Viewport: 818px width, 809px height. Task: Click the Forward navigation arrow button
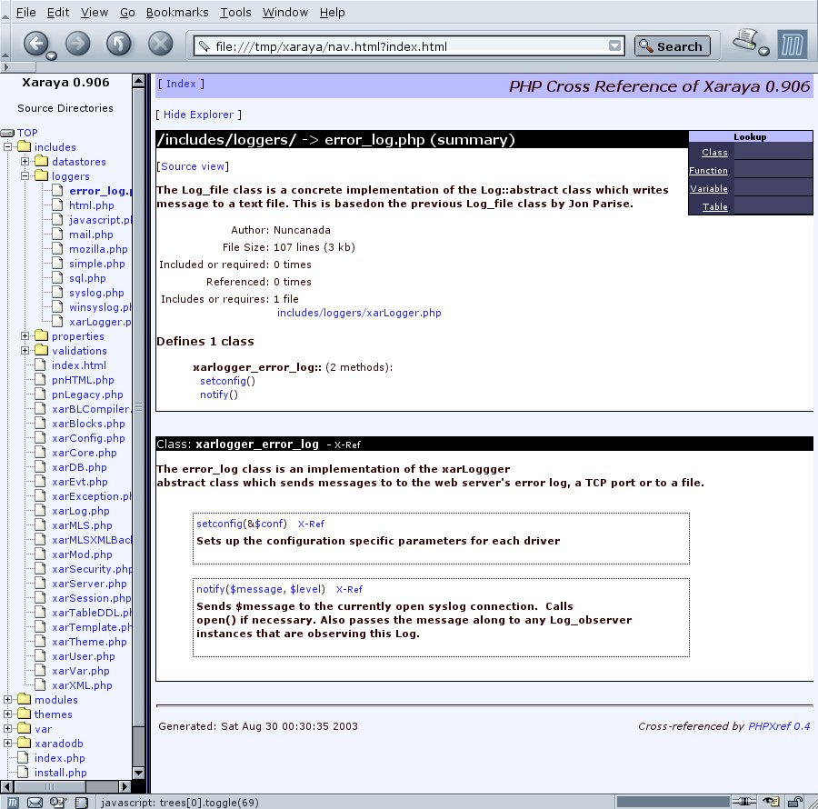pyautogui.click(x=77, y=44)
